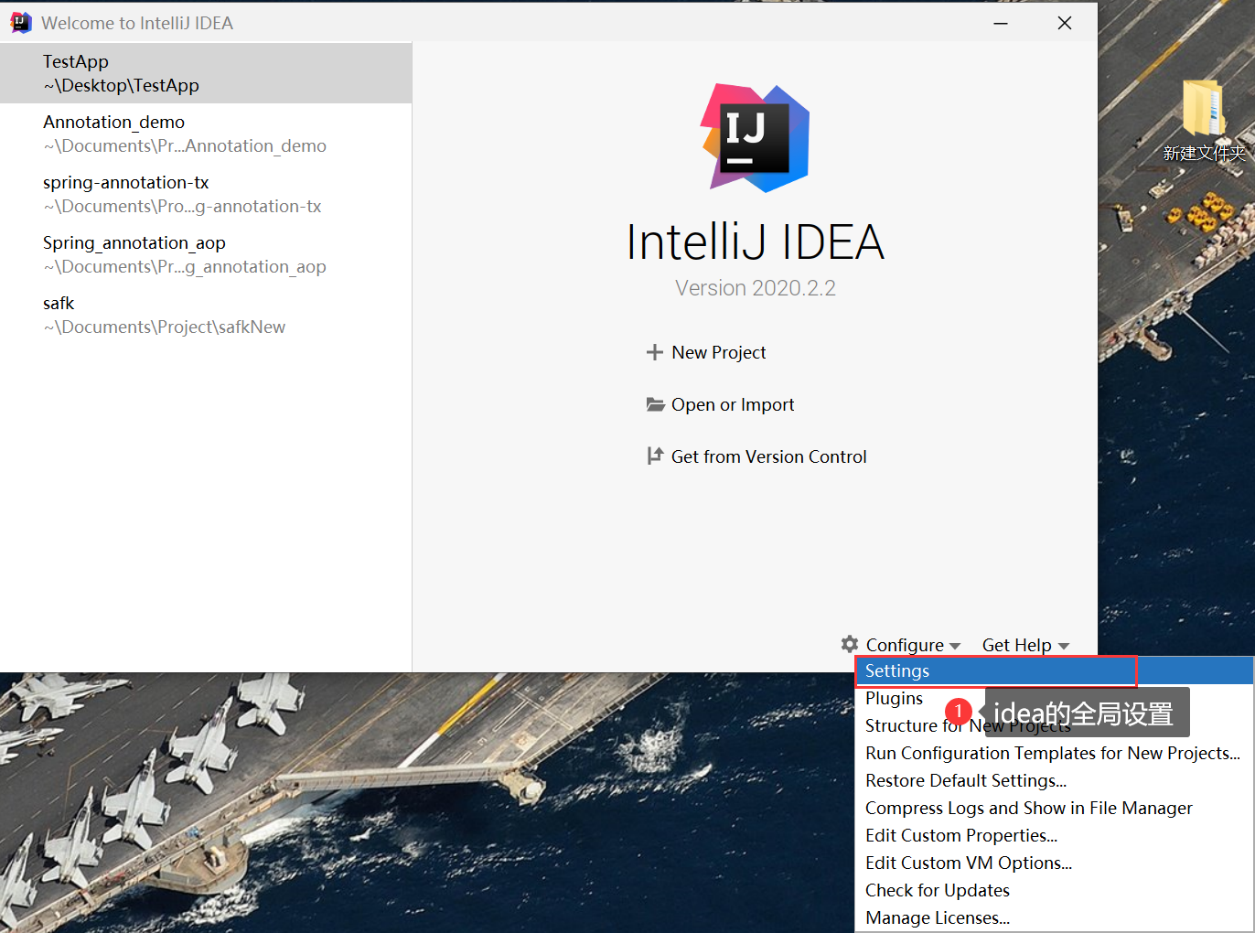Image resolution: width=1255 pixels, height=933 pixels.
Task: Choose Compress Logs and Show in File Manager
Action: pyautogui.click(x=1054, y=808)
